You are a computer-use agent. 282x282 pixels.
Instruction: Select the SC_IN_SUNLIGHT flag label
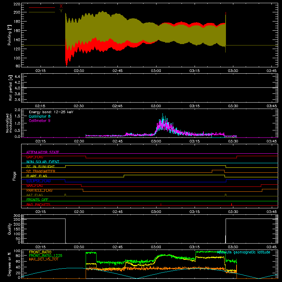click(x=41, y=166)
